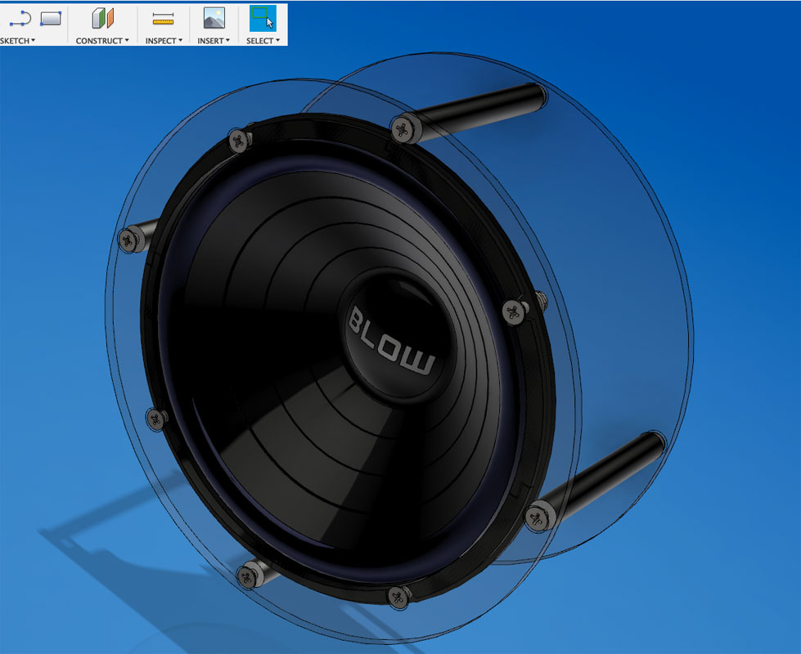The height and width of the screenshot is (654, 801).
Task: Open the INSERT dropdown menu
Action: (x=214, y=41)
